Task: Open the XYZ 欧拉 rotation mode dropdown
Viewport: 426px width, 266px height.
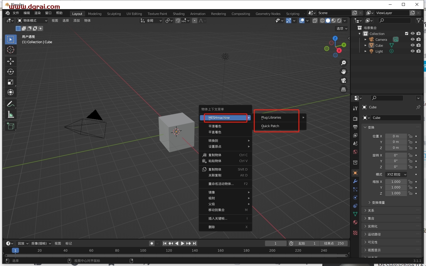Action: pyautogui.click(x=396, y=174)
